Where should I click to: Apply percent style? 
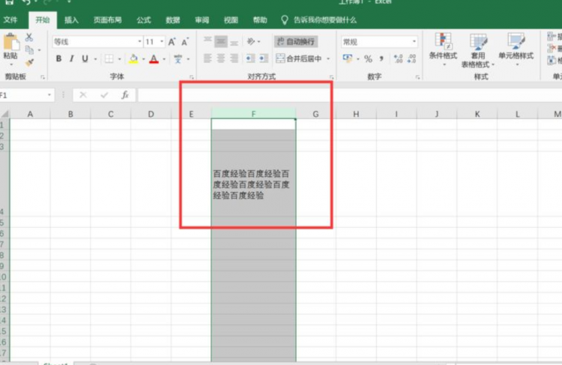pos(368,58)
